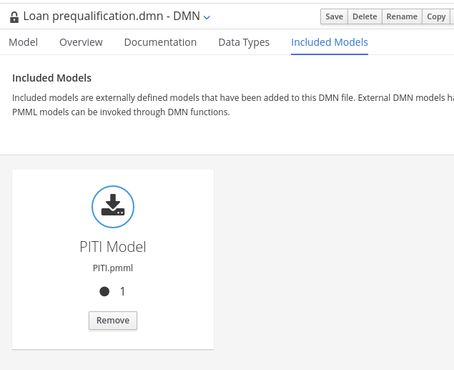The width and height of the screenshot is (454, 370).
Task: Rename the file using the Rename button
Action: [402, 16]
